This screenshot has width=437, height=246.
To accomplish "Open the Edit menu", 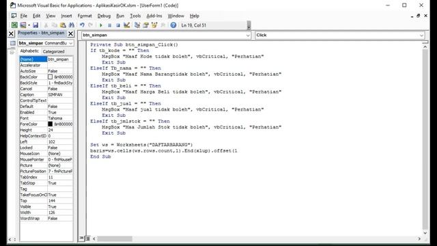I will coord(36,16).
